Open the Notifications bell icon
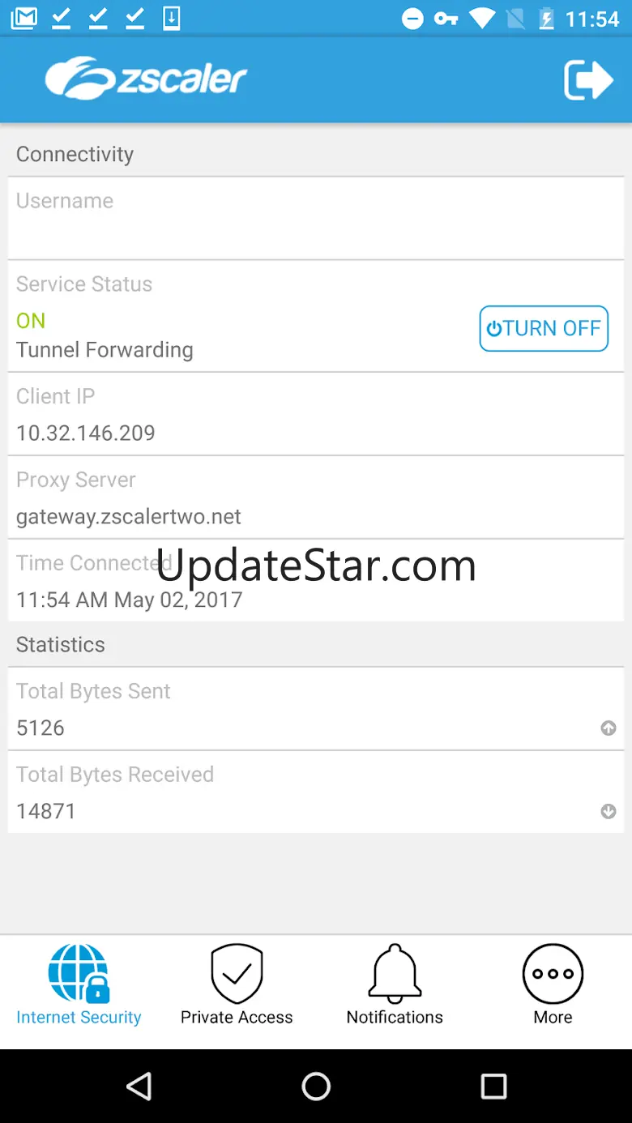This screenshot has width=632, height=1123. coord(395,973)
